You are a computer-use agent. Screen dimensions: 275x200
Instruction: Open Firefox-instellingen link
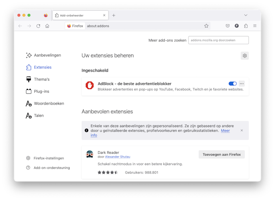tap(45, 158)
